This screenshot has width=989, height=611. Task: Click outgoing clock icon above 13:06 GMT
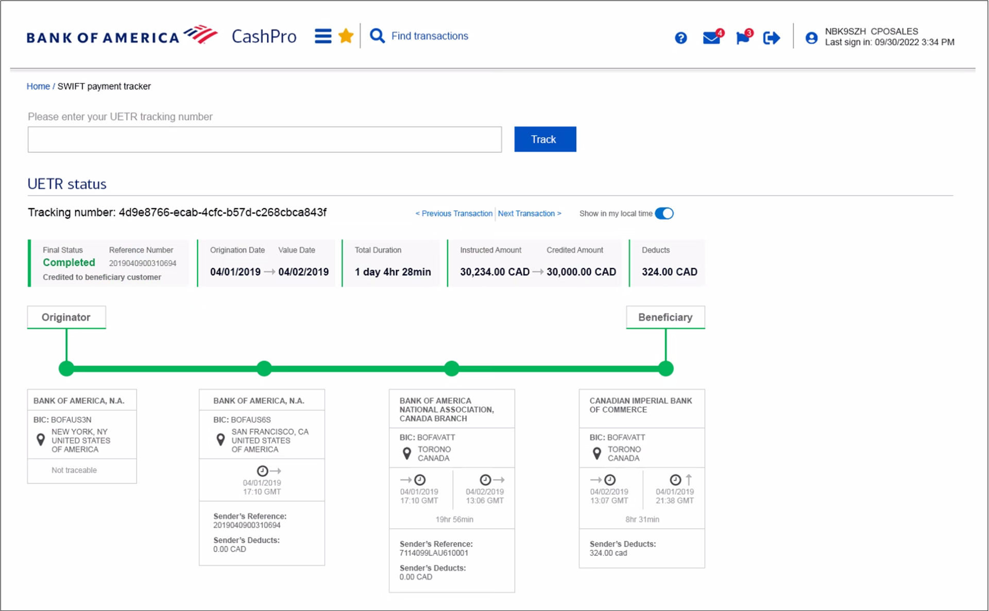[485, 480]
